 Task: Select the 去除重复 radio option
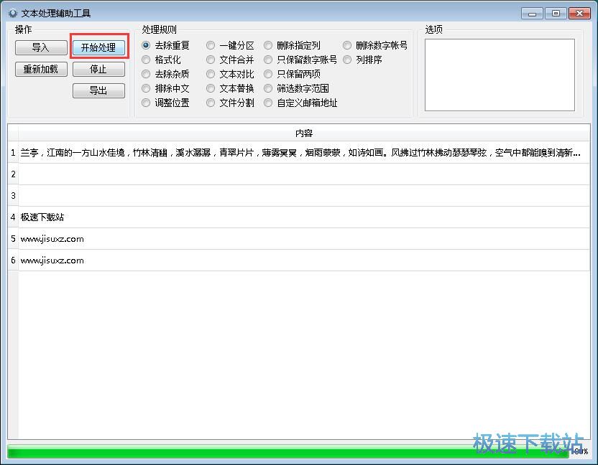coord(165,45)
